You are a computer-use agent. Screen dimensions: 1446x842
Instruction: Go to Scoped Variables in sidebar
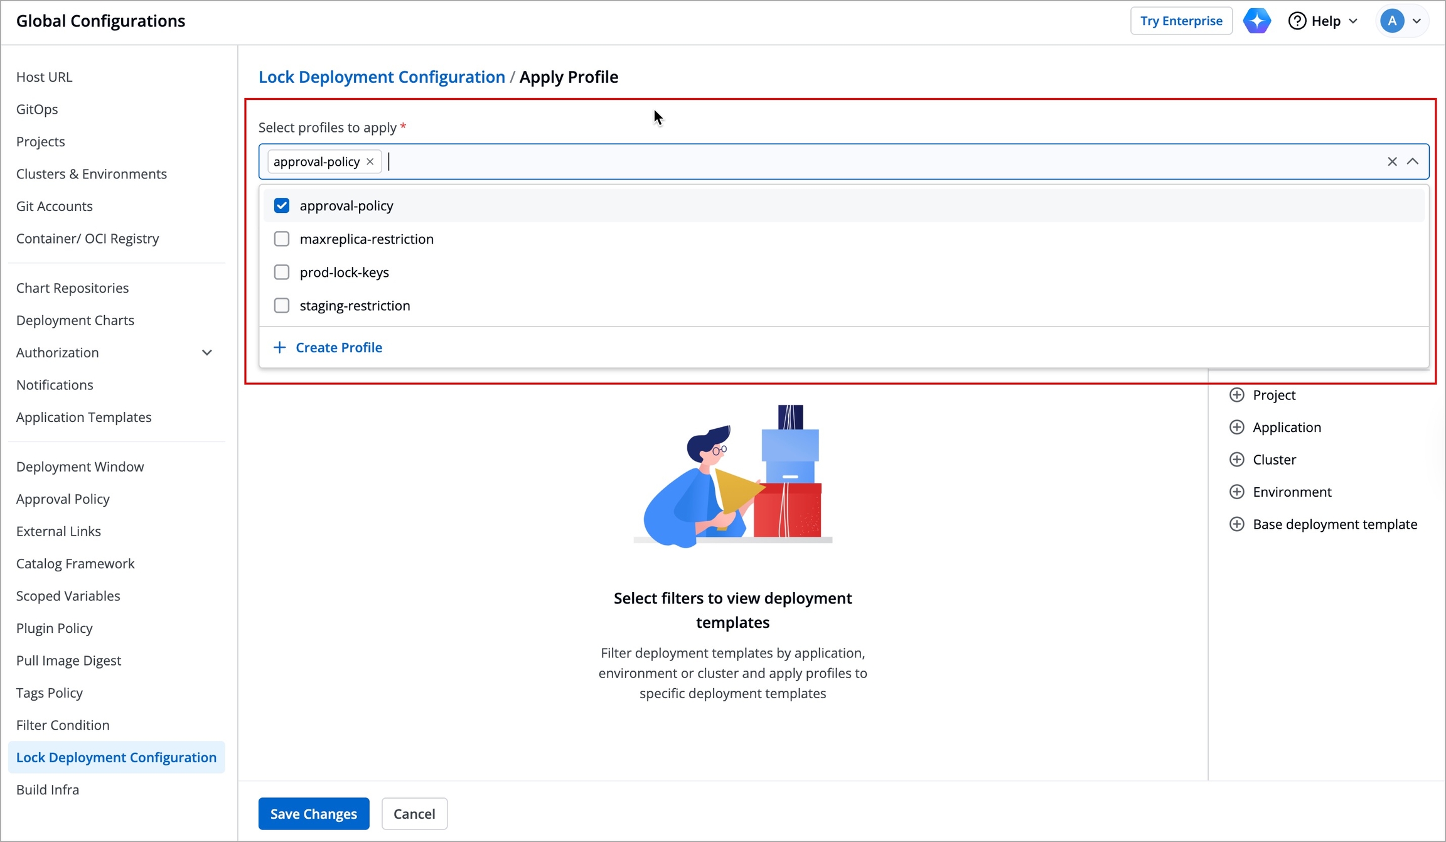pos(68,596)
